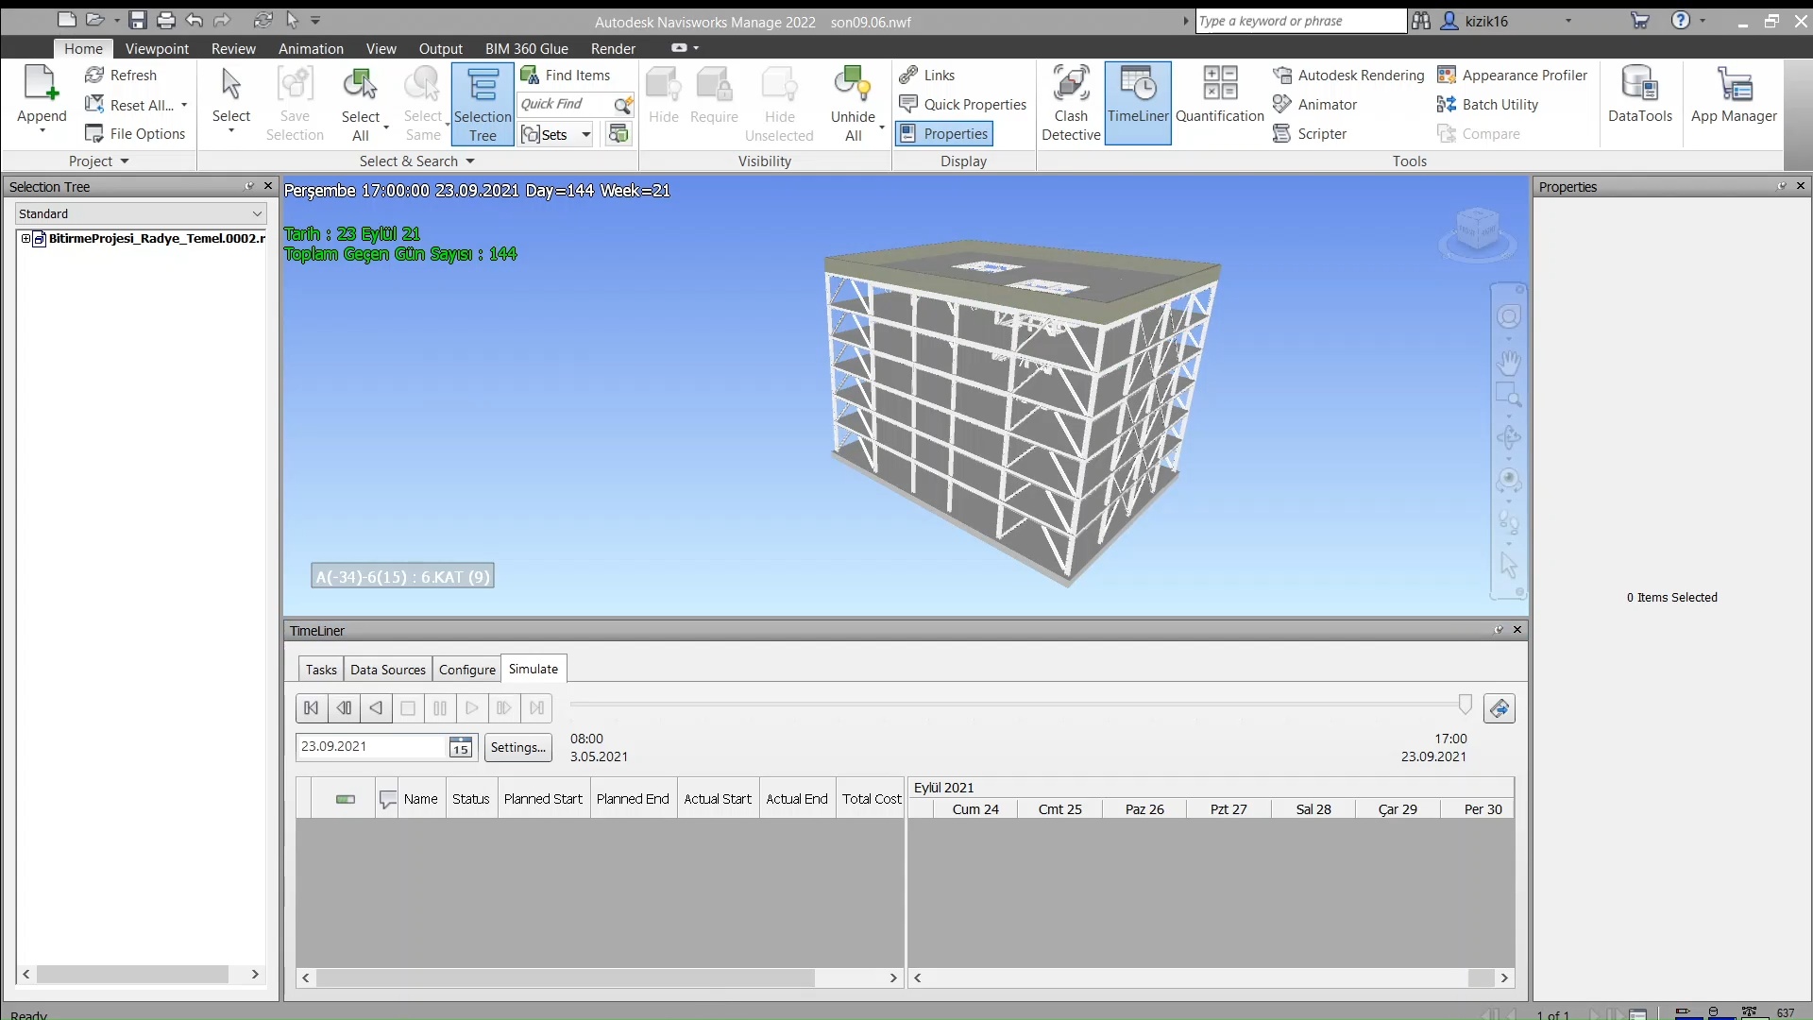Toggle the Properties window button
The width and height of the screenshot is (1813, 1020).
click(x=944, y=134)
